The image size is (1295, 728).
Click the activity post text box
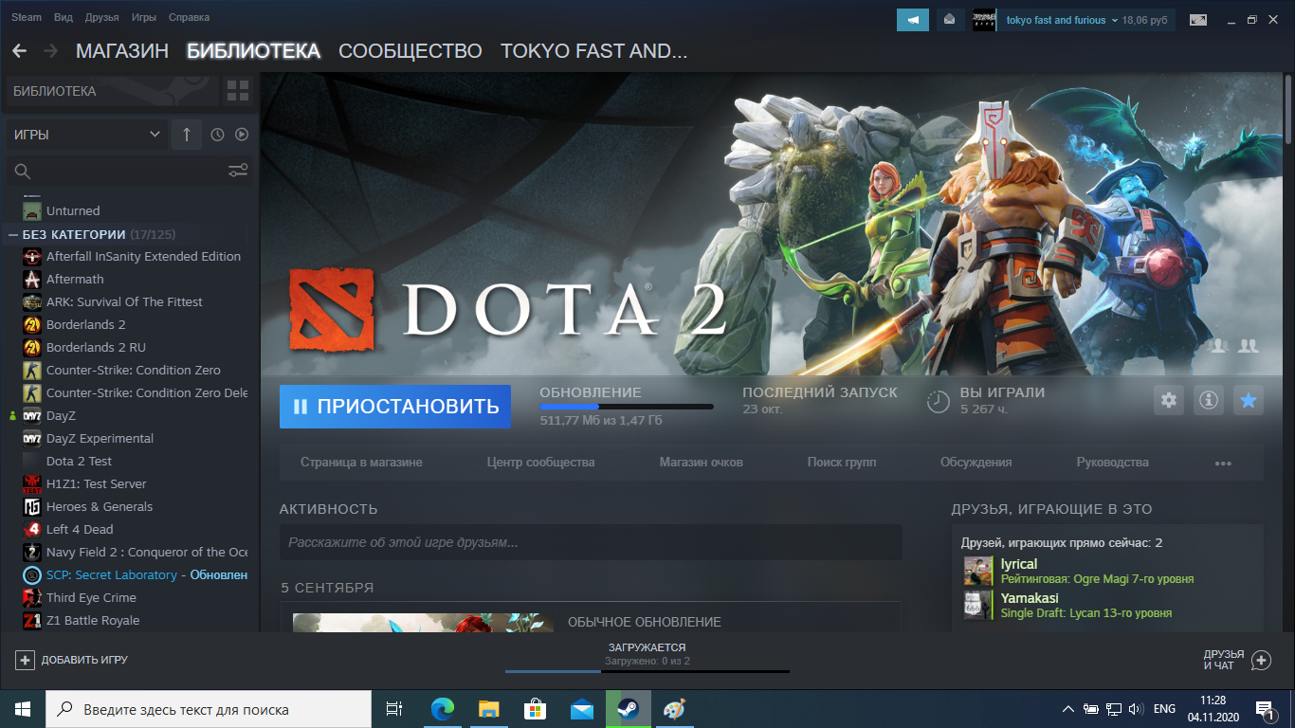coord(591,543)
